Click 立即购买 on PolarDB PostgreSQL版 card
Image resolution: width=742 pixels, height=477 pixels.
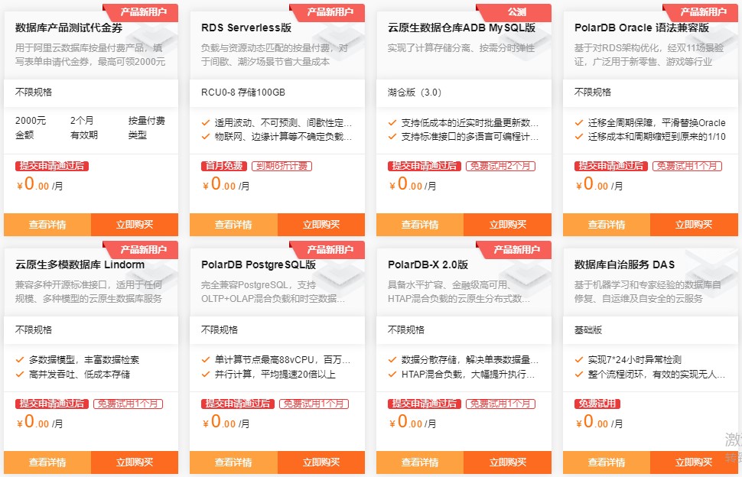click(x=321, y=462)
